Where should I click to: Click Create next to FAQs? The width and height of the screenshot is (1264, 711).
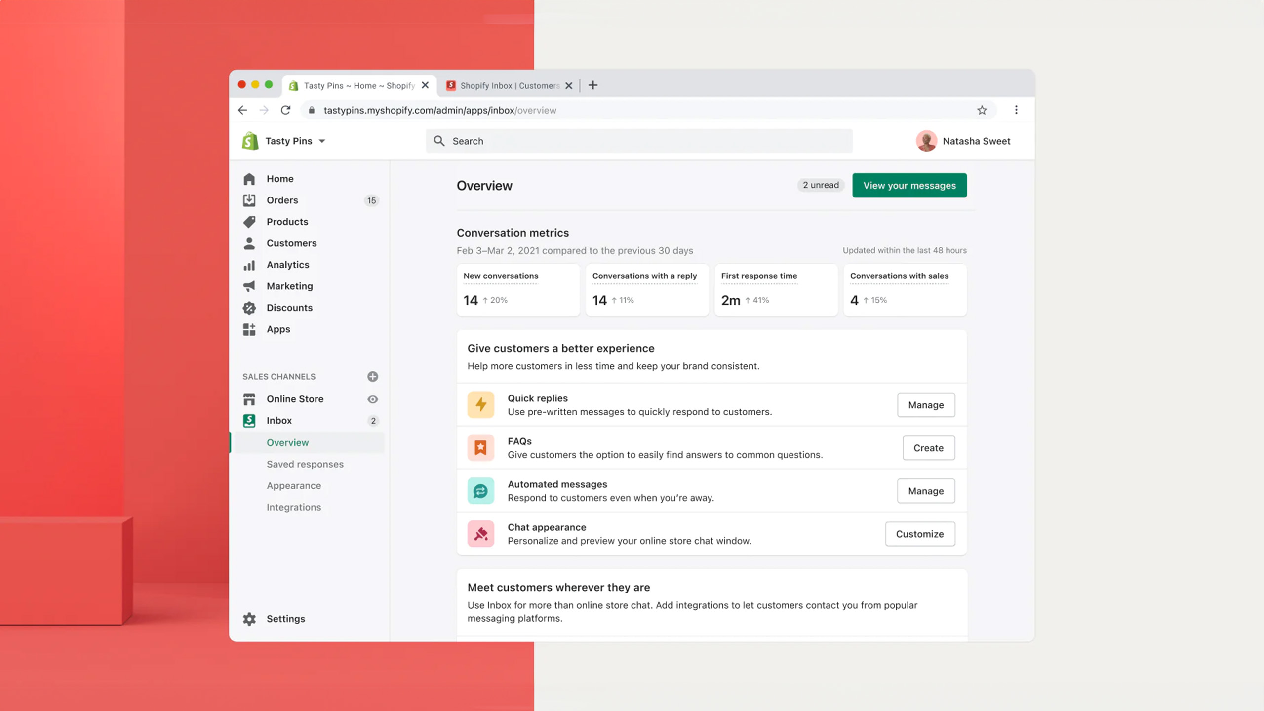928,448
